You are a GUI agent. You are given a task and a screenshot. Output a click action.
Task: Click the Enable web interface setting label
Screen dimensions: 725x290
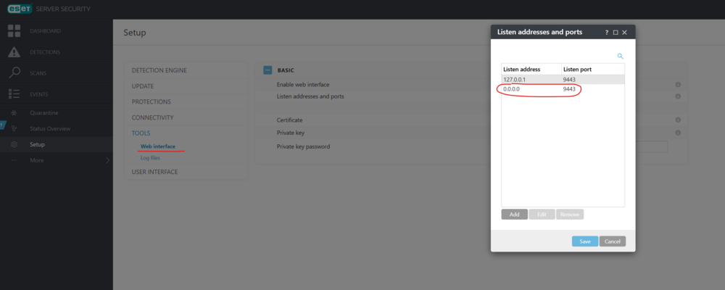tap(303, 85)
